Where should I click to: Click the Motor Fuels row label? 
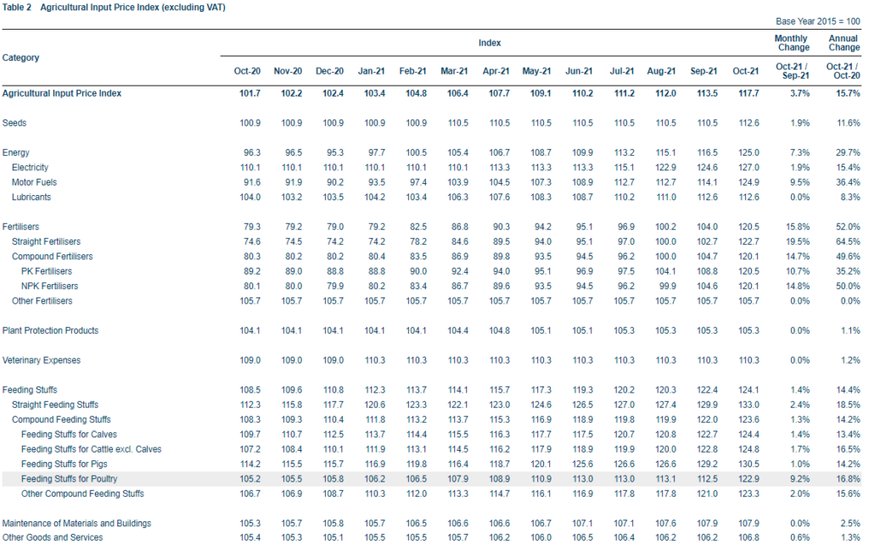(x=35, y=182)
